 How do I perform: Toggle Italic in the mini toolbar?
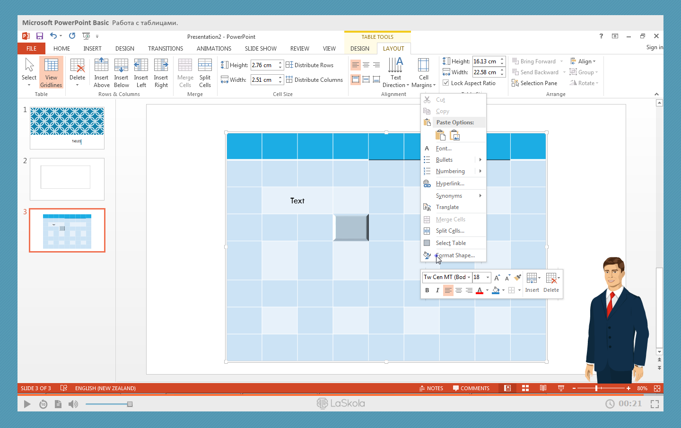coord(437,290)
